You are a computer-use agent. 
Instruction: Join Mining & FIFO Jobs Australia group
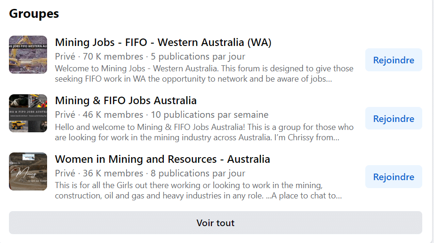pyautogui.click(x=394, y=119)
